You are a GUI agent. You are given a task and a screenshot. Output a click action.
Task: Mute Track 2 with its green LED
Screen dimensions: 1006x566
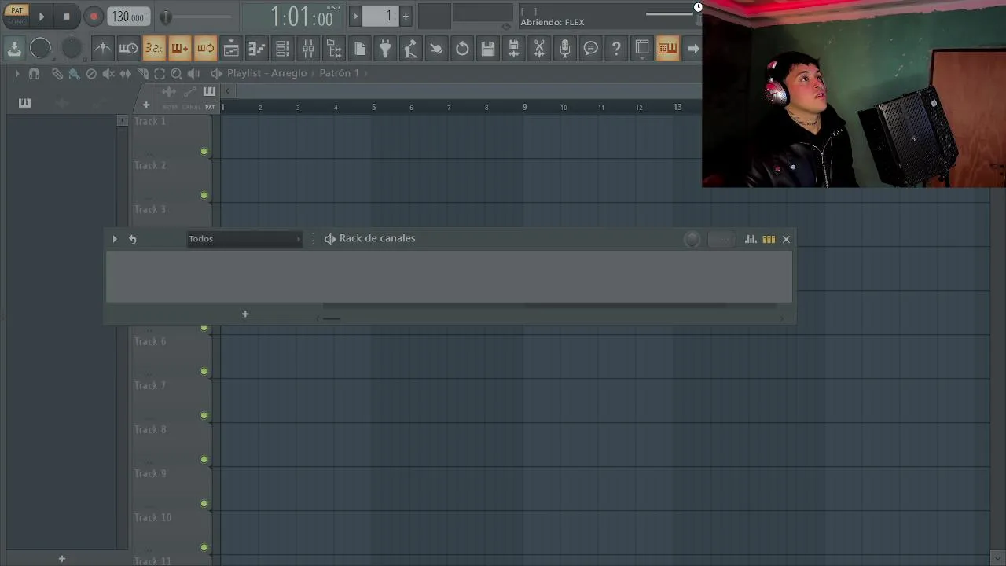[x=204, y=195]
